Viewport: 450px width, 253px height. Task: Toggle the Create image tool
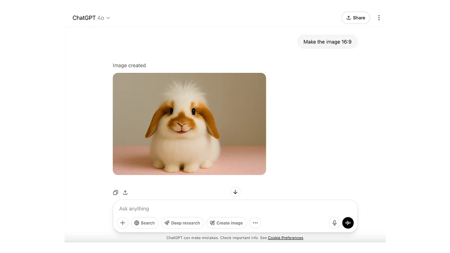[226, 223]
